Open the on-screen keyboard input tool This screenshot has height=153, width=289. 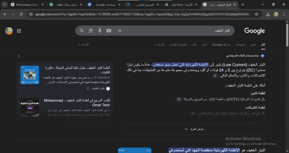(109, 31)
